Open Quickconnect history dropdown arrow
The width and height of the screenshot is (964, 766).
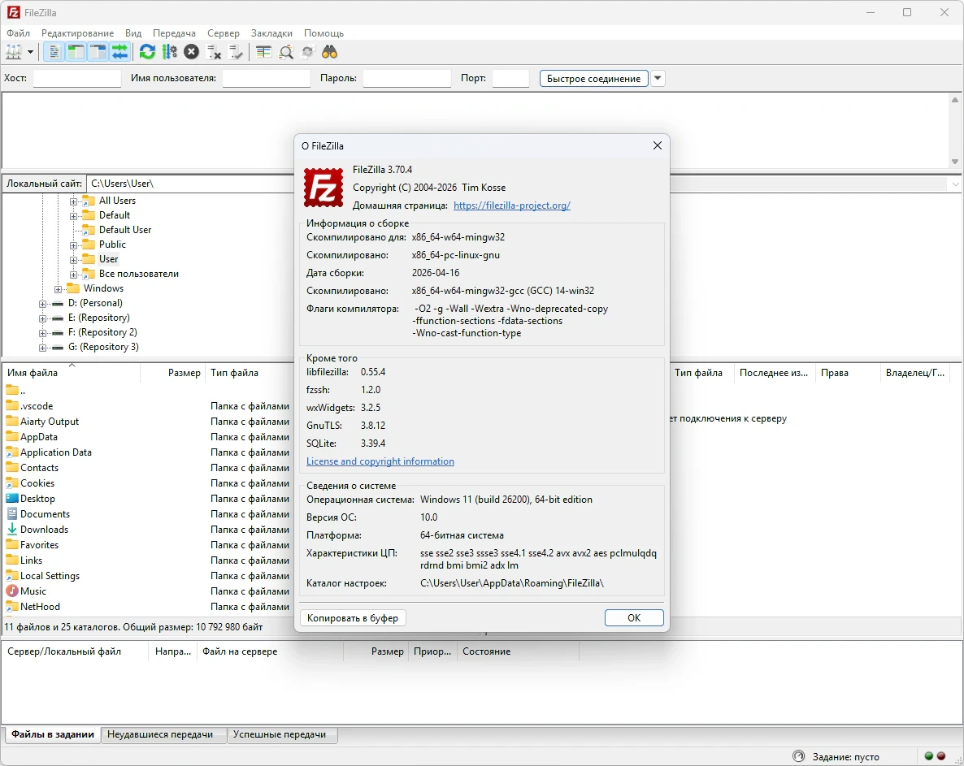(x=658, y=79)
